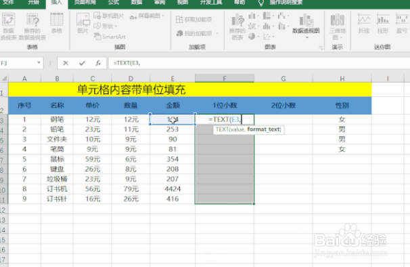
Task: Select column H header
Action: [x=342, y=79]
